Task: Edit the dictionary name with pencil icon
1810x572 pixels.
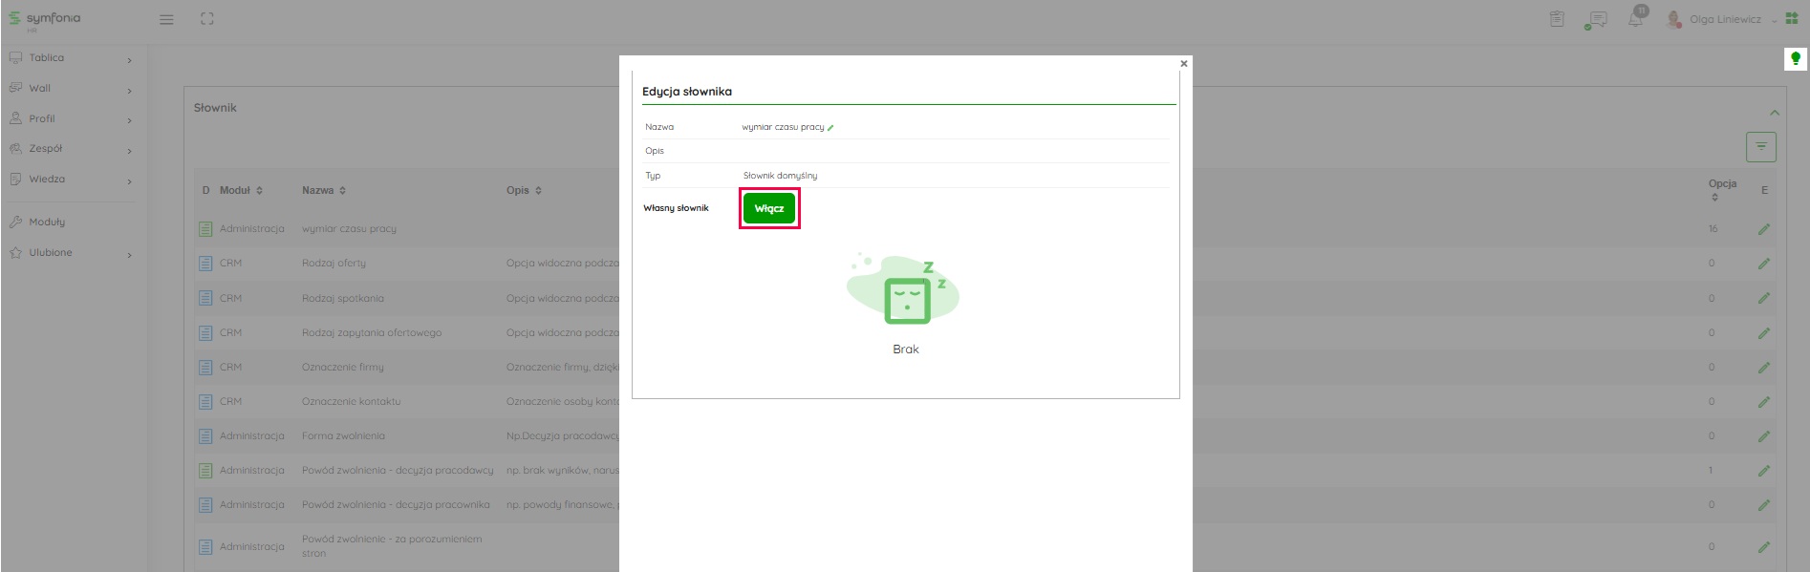Action: (830, 128)
